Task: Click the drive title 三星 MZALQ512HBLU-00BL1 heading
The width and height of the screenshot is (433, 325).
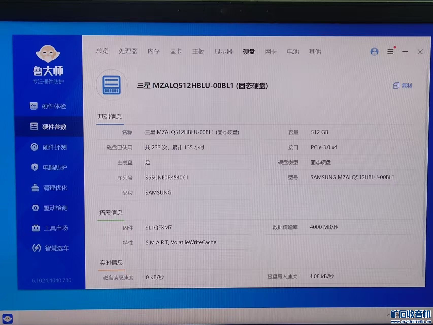Action: tap(202, 86)
